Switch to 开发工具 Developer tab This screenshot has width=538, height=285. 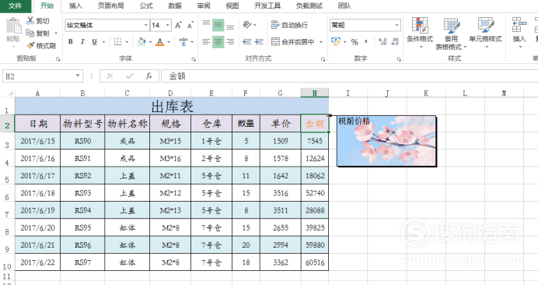pos(267,6)
